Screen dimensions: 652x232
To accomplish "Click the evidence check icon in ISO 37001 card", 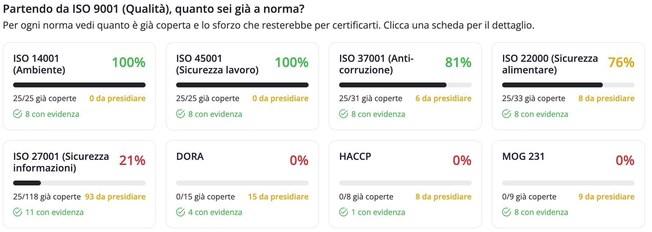I will click(x=344, y=114).
